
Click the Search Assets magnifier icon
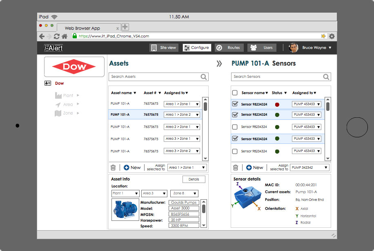203,77
